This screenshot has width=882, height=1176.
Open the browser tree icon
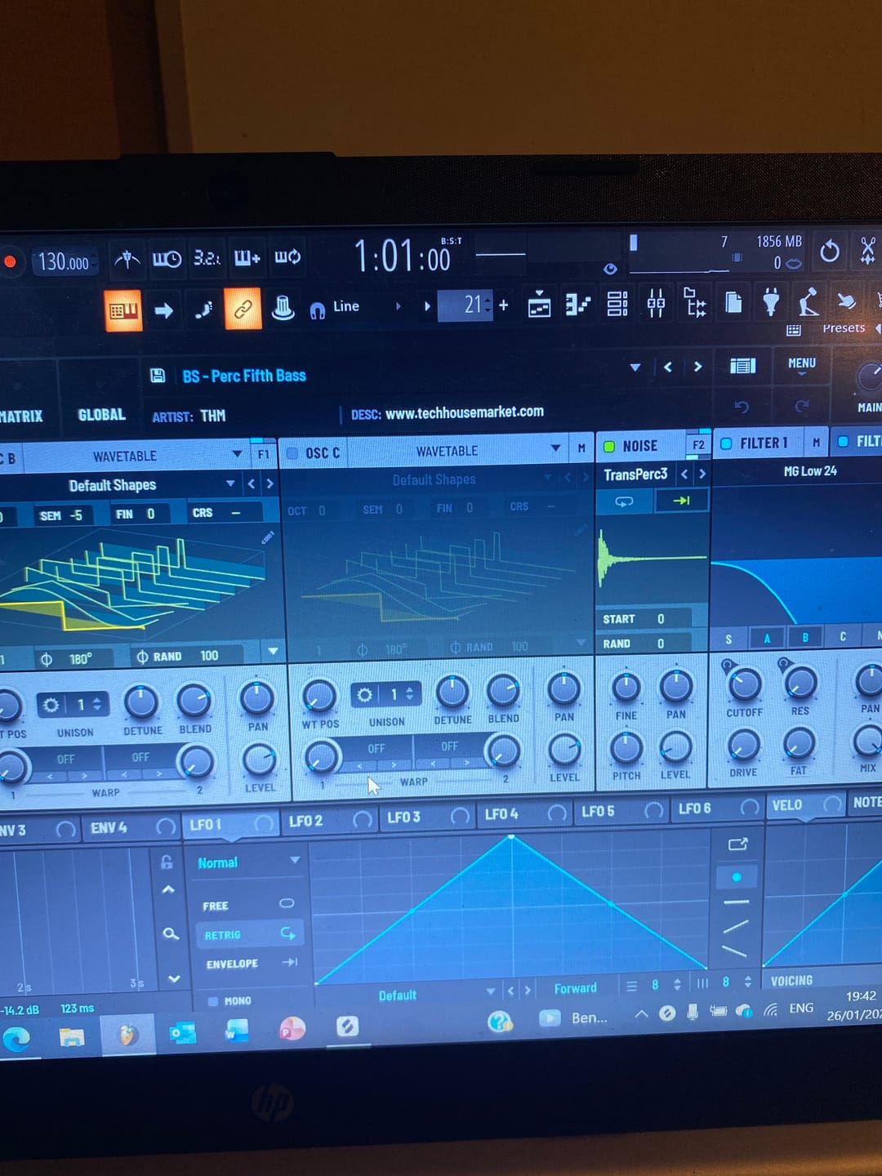tap(694, 302)
